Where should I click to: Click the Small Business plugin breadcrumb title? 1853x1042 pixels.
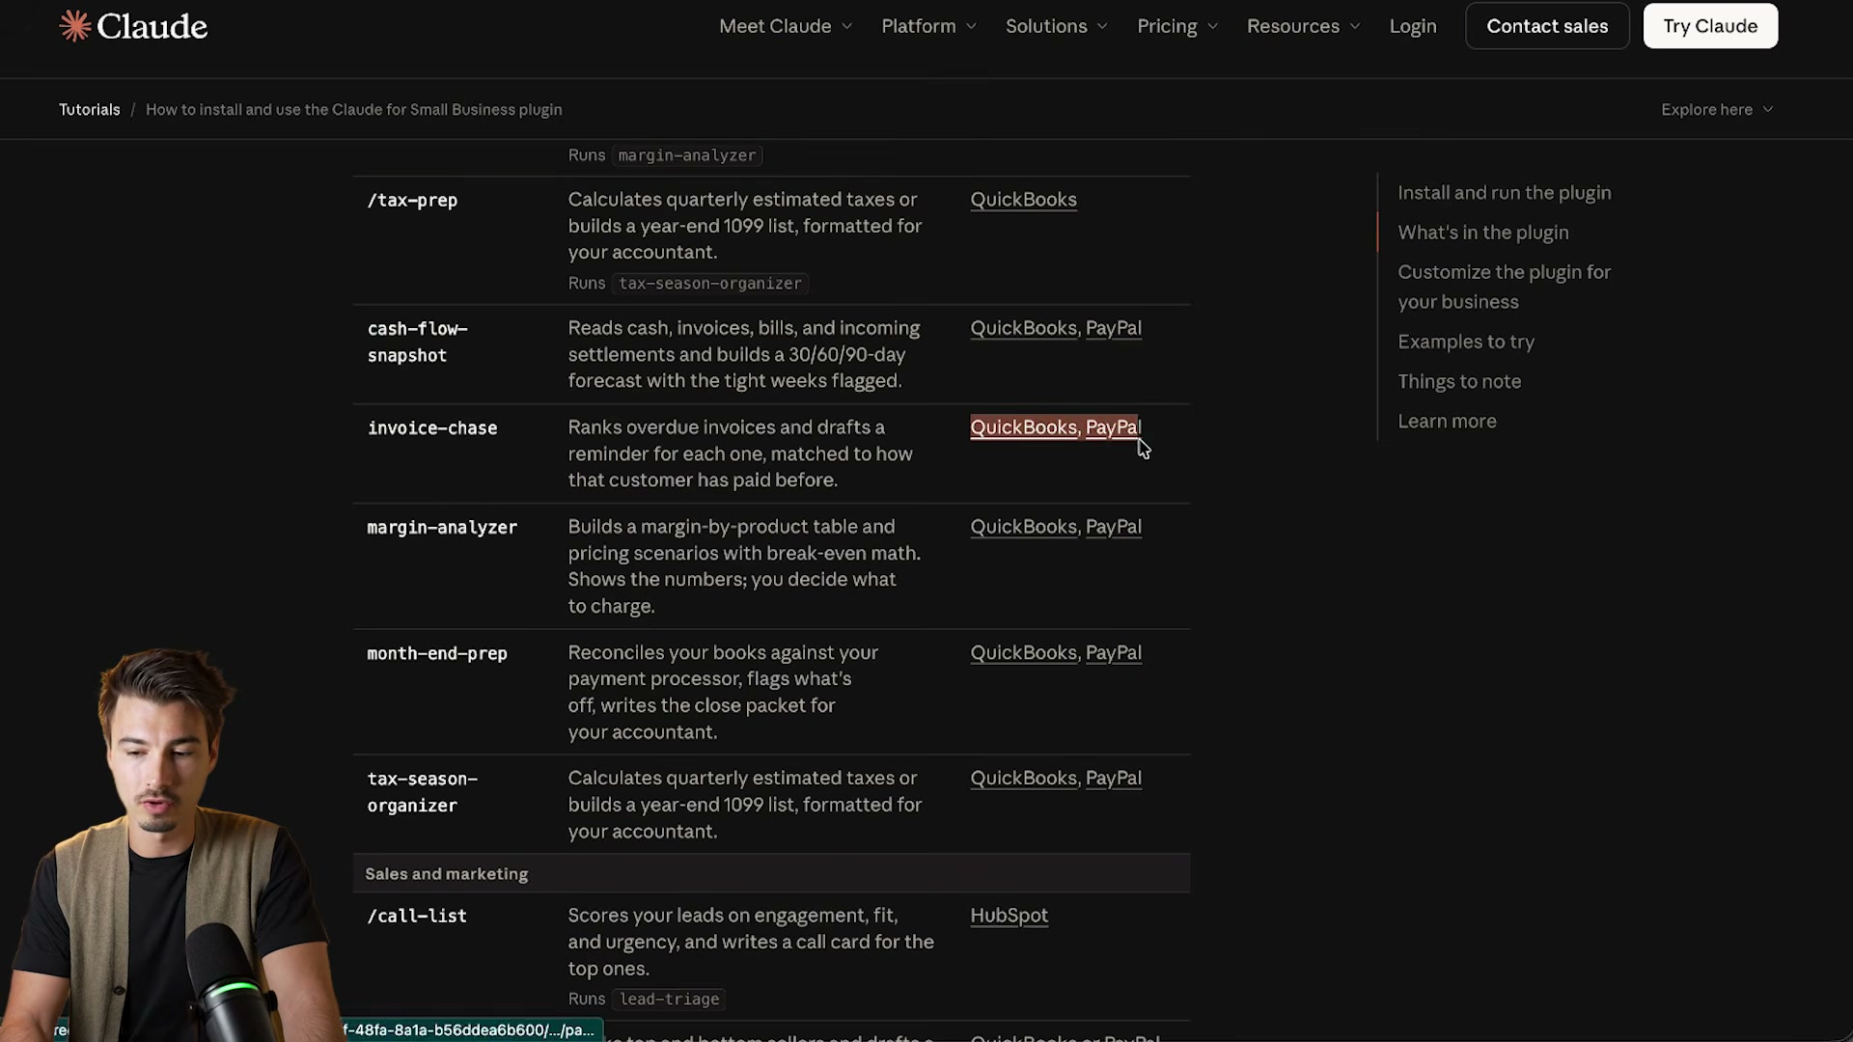tap(354, 109)
